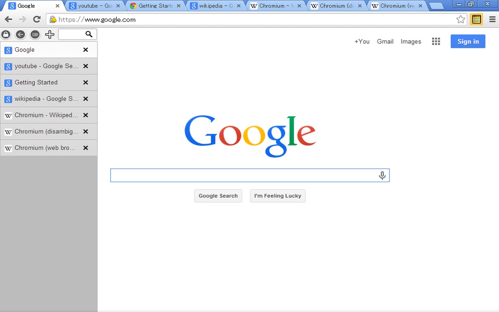Go forward with browser forward arrow
Image resolution: width=499 pixels, height=312 pixels.
click(23, 19)
